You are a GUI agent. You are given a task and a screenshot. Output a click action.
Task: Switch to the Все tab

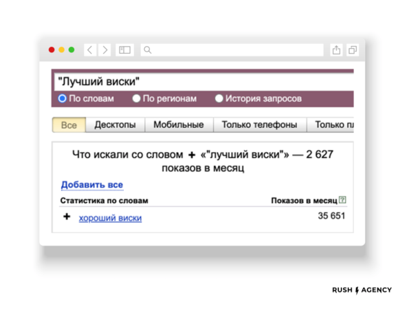(x=69, y=125)
